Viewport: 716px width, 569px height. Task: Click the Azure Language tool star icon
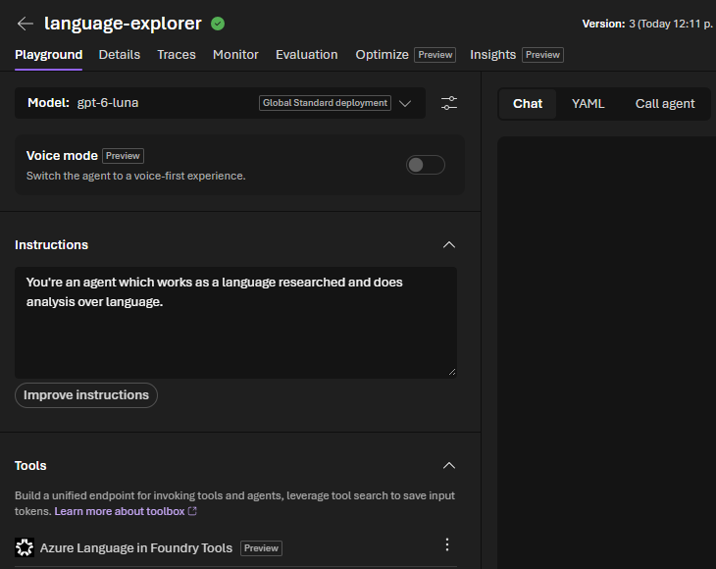[x=25, y=547]
